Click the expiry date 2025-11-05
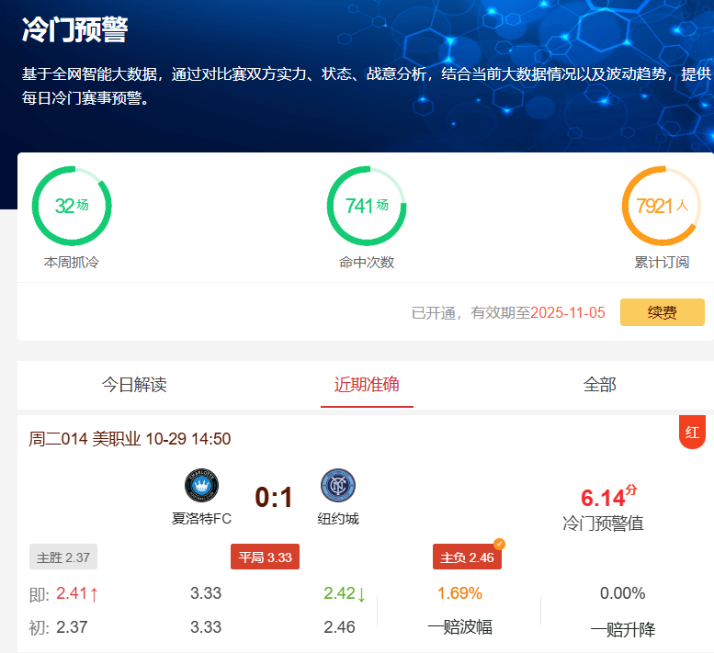Screen dimensions: 714x653 [x=568, y=312]
